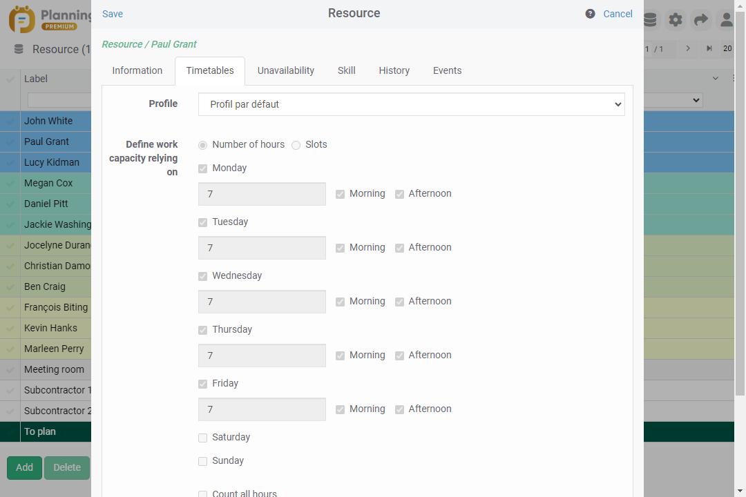Click the share arrow icon
This screenshot has width=746, height=497.
coord(701,19)
